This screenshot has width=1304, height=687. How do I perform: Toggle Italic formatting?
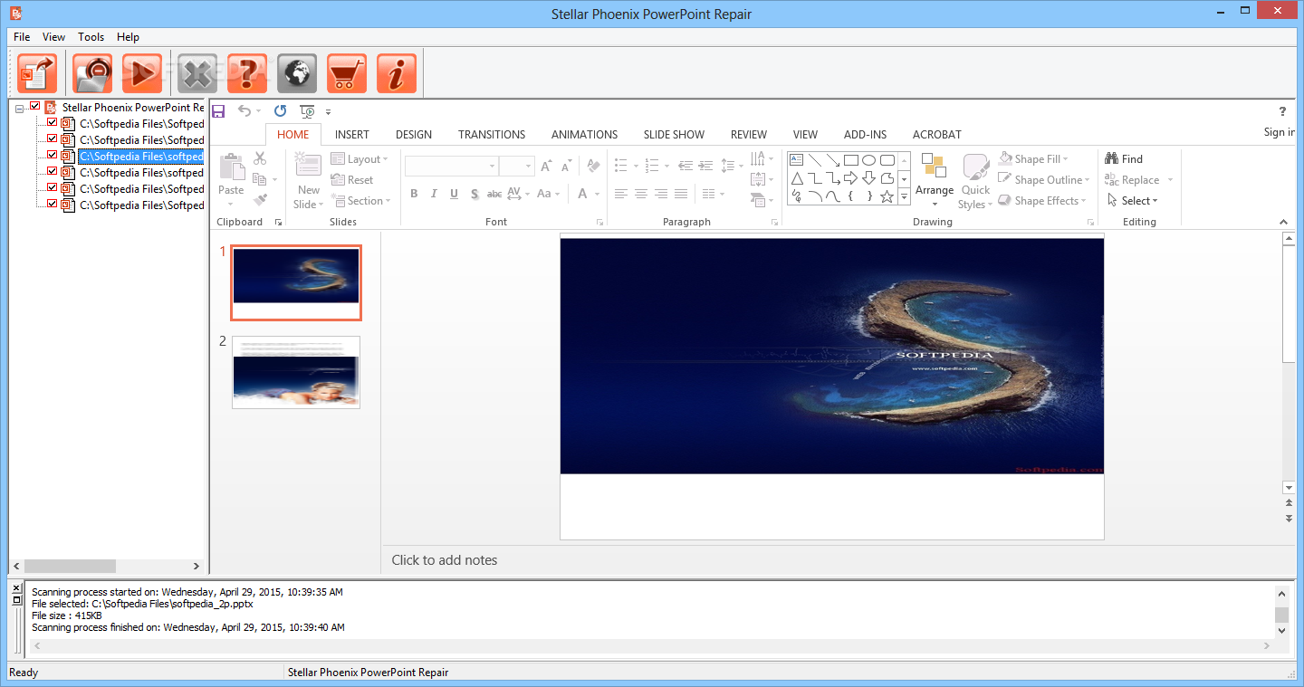[x=434, y=194]
